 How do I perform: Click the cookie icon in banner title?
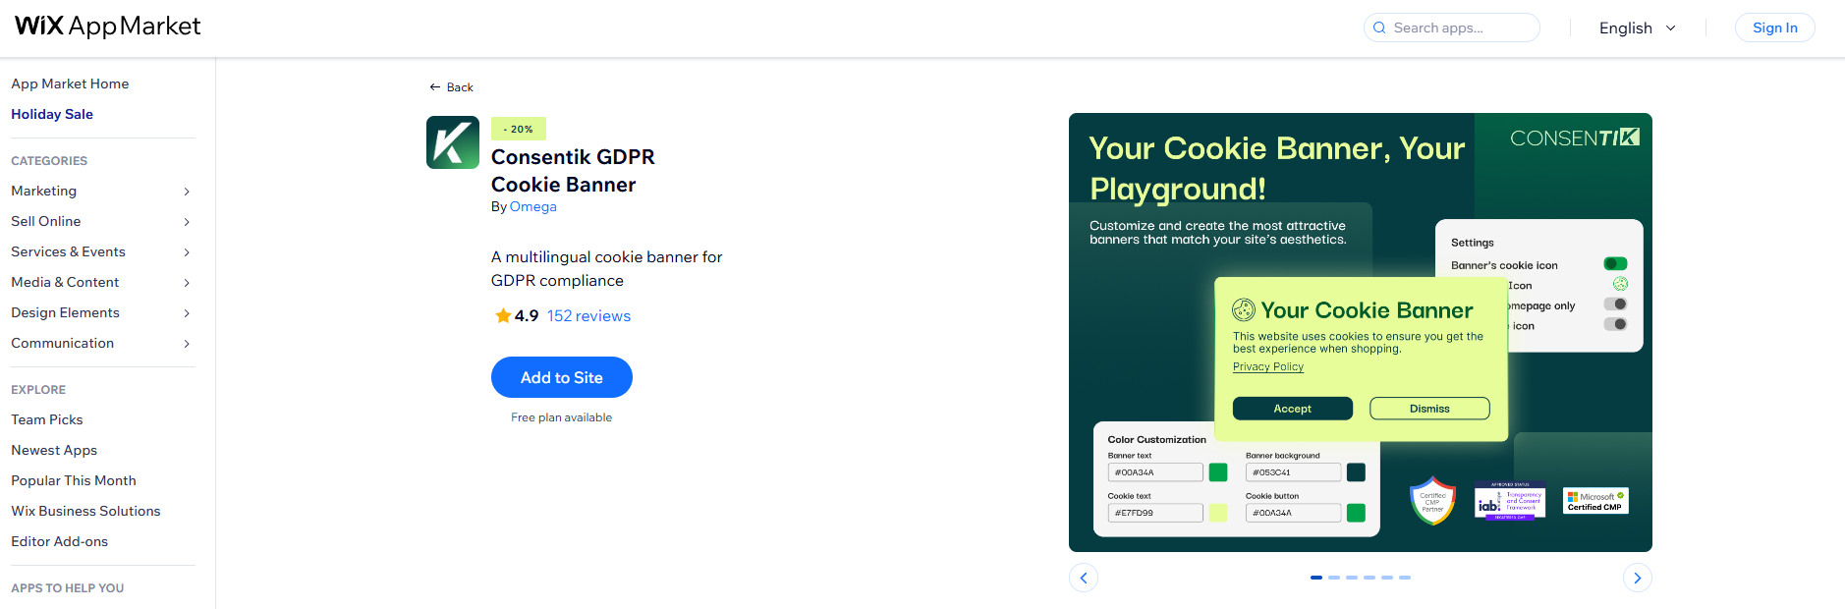(1244, 310)
